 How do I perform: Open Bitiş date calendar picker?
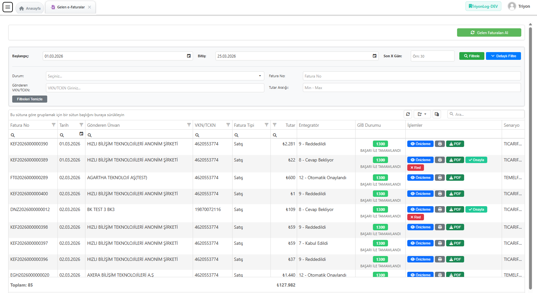[374, 56]
